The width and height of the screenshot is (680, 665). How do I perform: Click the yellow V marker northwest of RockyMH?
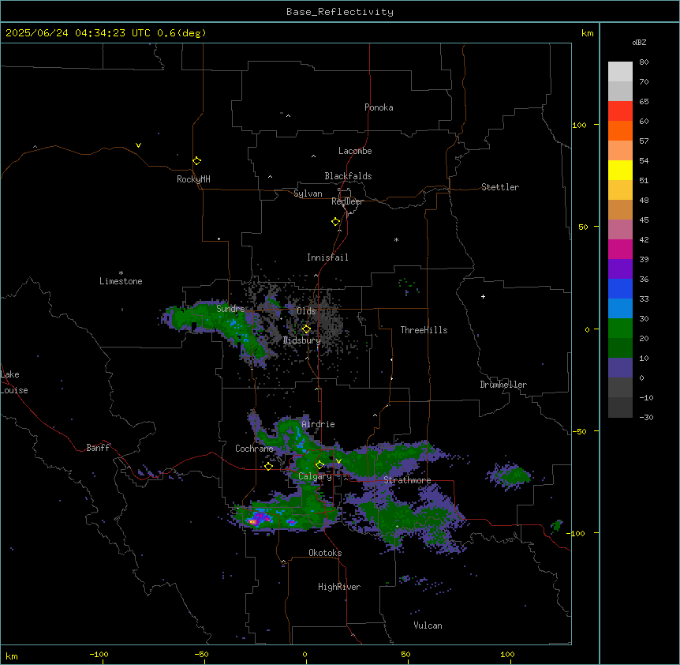click(138, 145)
